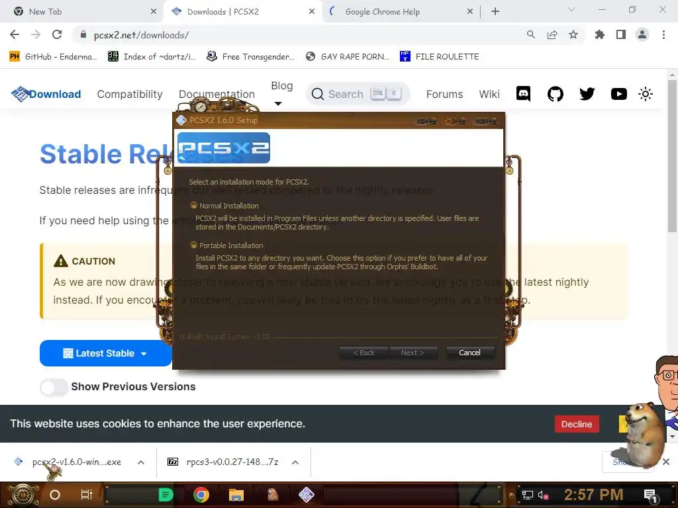
Task: Click the share page icon
Action: [552, 34]
